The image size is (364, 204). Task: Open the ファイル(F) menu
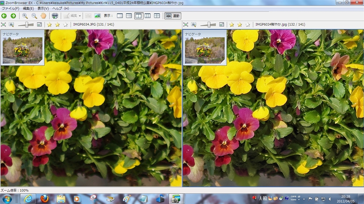11,8
